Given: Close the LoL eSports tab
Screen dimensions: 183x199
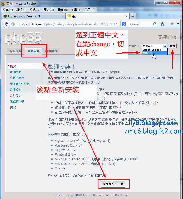Looking at the screenshot, I should [63, 16].
